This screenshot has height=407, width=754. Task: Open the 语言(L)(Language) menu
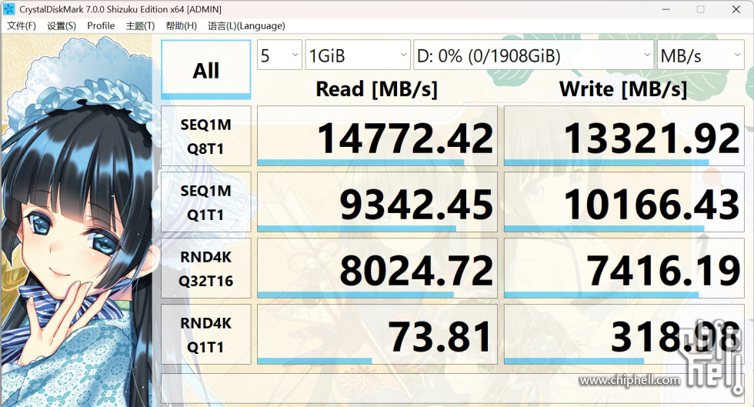coord(246,26)
